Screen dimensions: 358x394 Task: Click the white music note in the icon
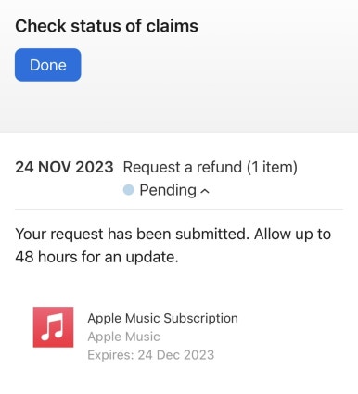pyautogui.click(x=53, y=327)
